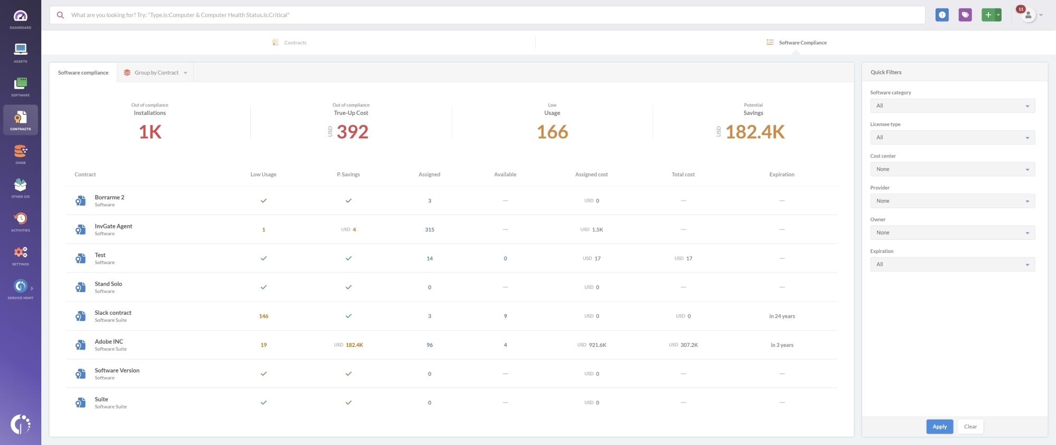Switch to Service Mgmt app icon
This screenshot has height=445, width=1056.
pyautogui.click(x=21, y=286)
